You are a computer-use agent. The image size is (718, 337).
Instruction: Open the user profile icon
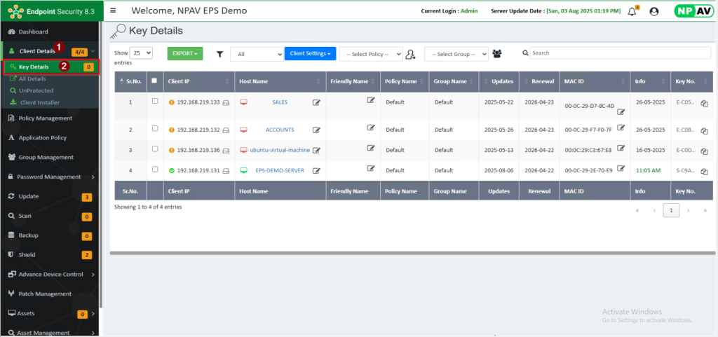(x=654, y=11)
